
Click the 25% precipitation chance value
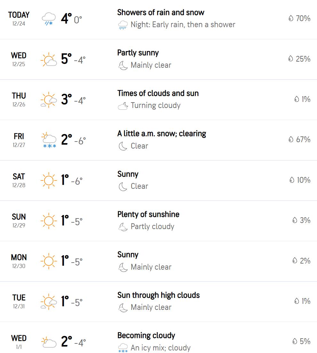coord(303,59)
